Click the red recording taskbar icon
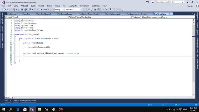 (x=61, y=109)
